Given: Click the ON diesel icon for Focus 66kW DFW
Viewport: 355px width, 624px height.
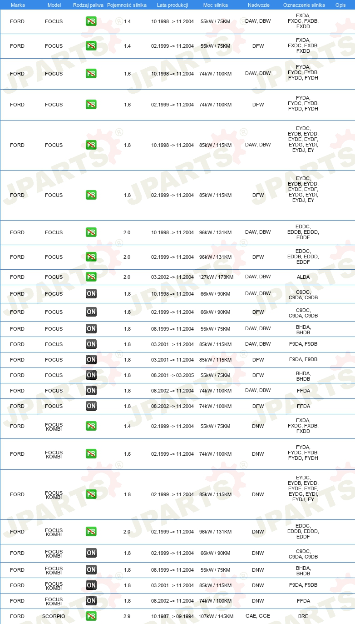Looking at the screenshot, I should [91, 312].
